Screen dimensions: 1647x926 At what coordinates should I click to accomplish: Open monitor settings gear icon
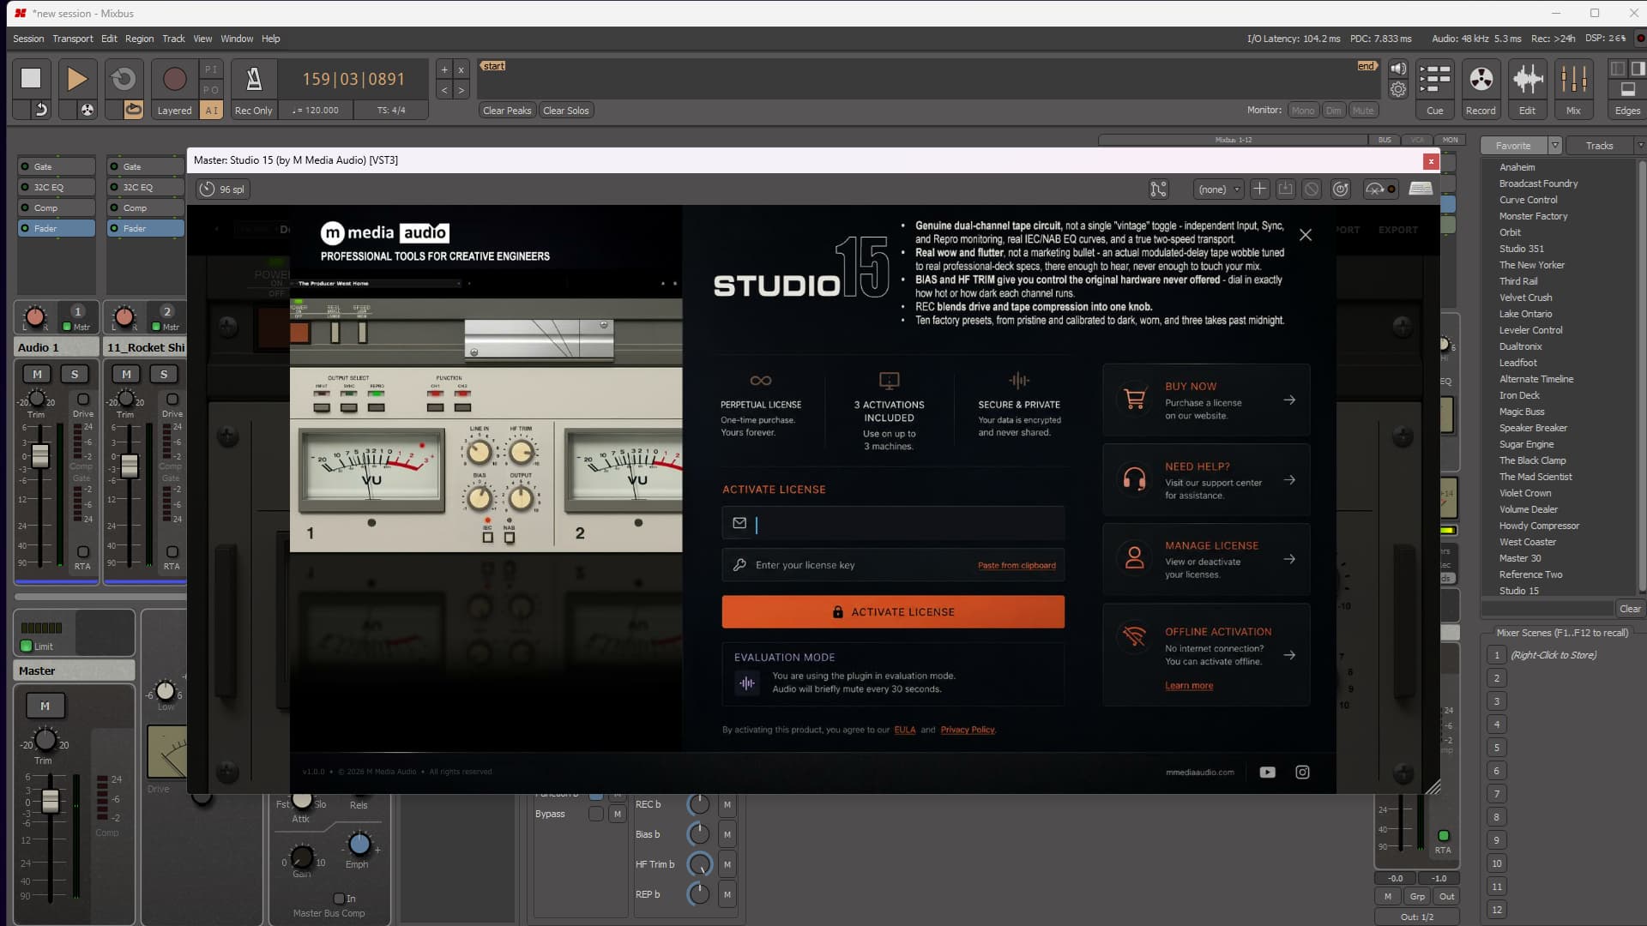pyautogui.click(x=1398, y=89)
